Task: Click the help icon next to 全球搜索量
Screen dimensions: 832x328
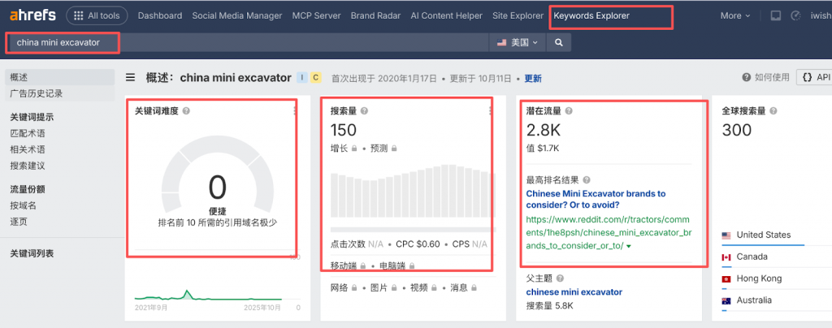Action: [x=772, y=111]
